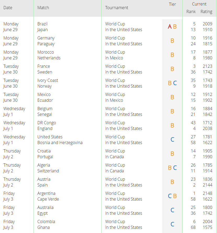Click the A B tier for Brazil–Japan

coord(172,27)
